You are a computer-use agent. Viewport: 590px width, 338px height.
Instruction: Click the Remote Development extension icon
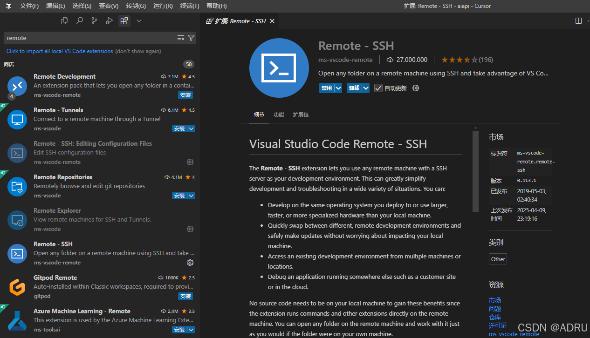tap(17, 86)
